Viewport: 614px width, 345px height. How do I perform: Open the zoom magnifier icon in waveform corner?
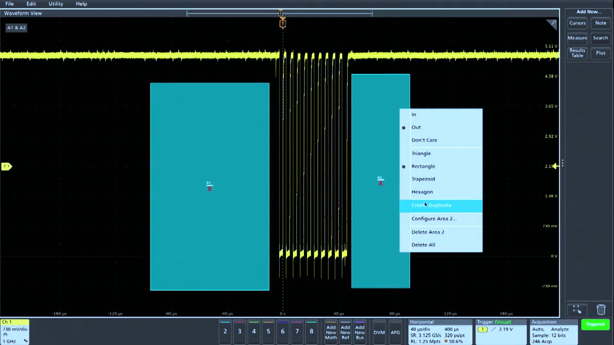553,23
